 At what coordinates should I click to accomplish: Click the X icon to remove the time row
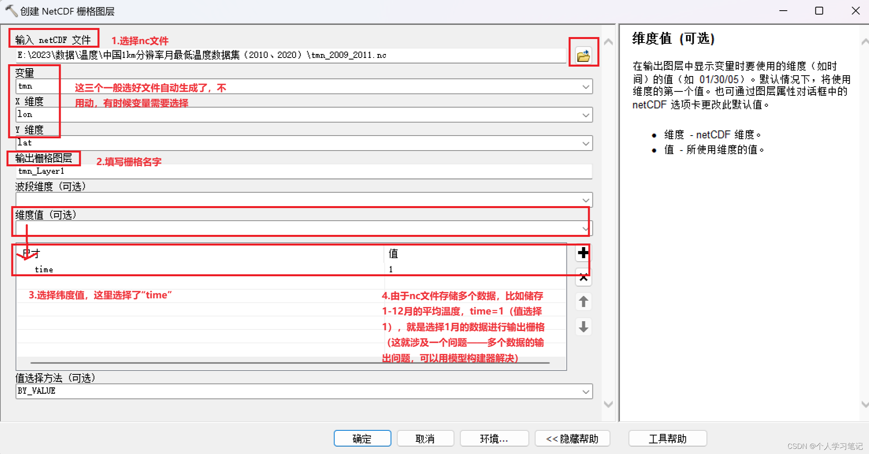click(x=583, y=278)
